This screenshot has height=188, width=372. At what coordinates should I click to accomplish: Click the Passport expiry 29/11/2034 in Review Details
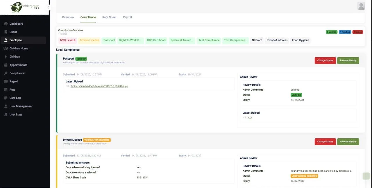[x=297, y=100]
